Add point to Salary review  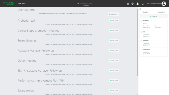[x=114, y=90]
